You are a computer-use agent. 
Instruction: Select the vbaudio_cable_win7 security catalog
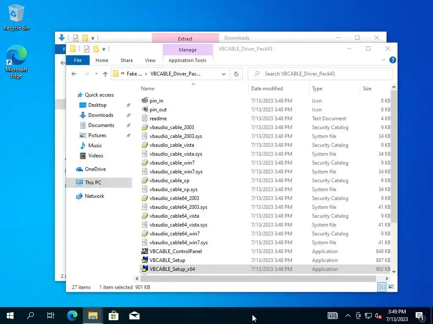[172, 163]
